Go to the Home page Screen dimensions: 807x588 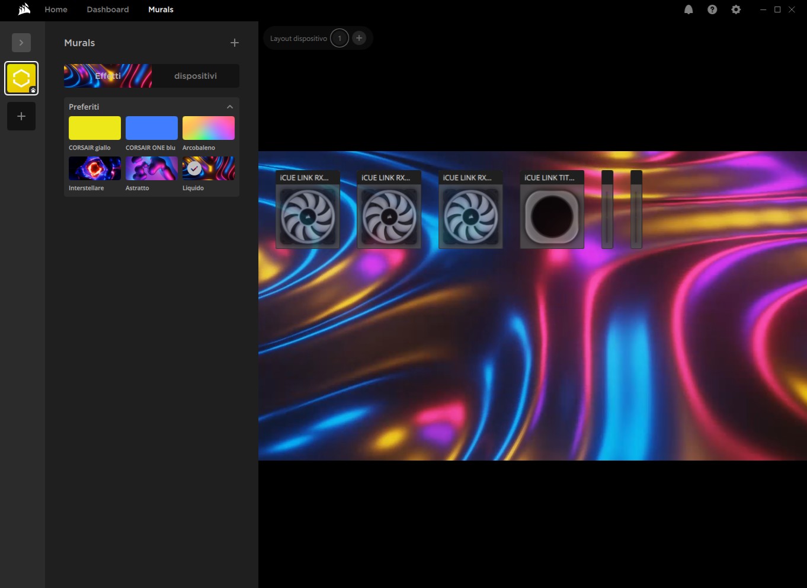pyautogui.click(x=56, y=9)
